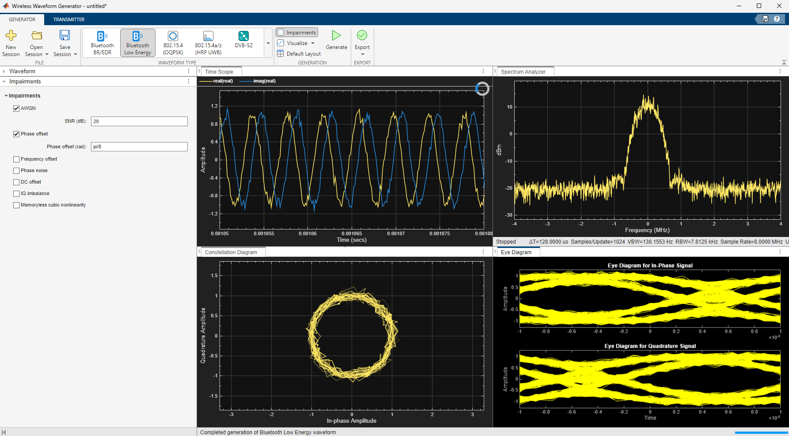Click the Default Layout button
The height and width of the screenshot is (436, 789).
coord(299,54)
